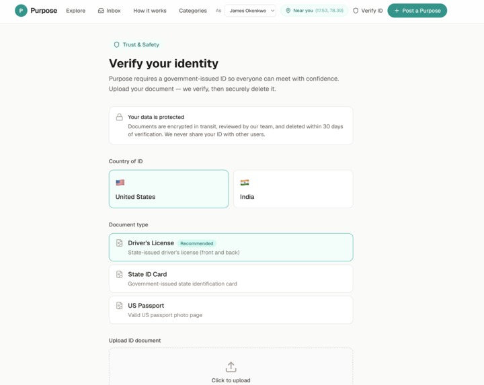The image size is (484, 385).
Task: Click the US Passport document icon
Action: [120, 306]
